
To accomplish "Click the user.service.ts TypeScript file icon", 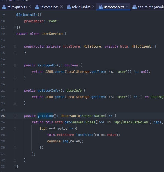I will coord(101,7).
